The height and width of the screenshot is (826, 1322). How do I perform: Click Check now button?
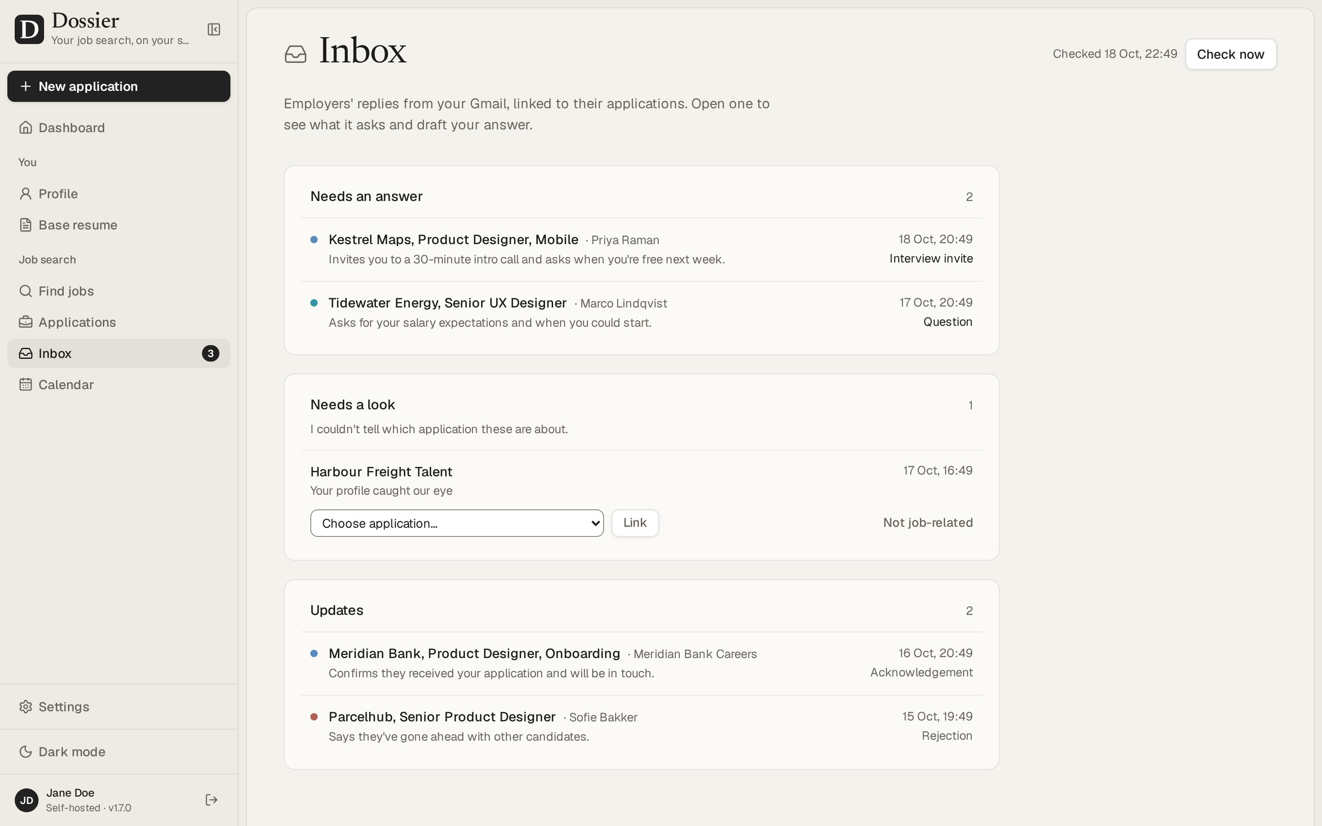tap(1230, 54)
